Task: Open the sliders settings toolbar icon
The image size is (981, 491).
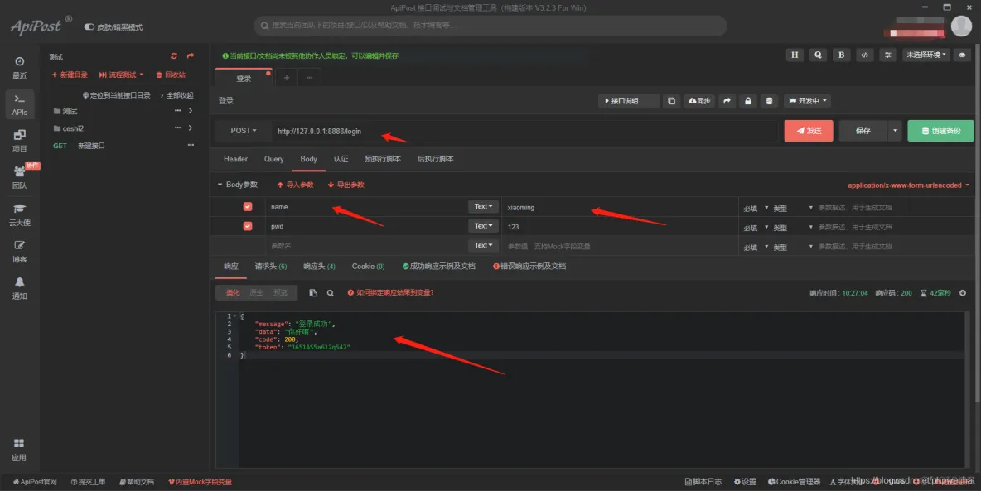Action: 887,55
